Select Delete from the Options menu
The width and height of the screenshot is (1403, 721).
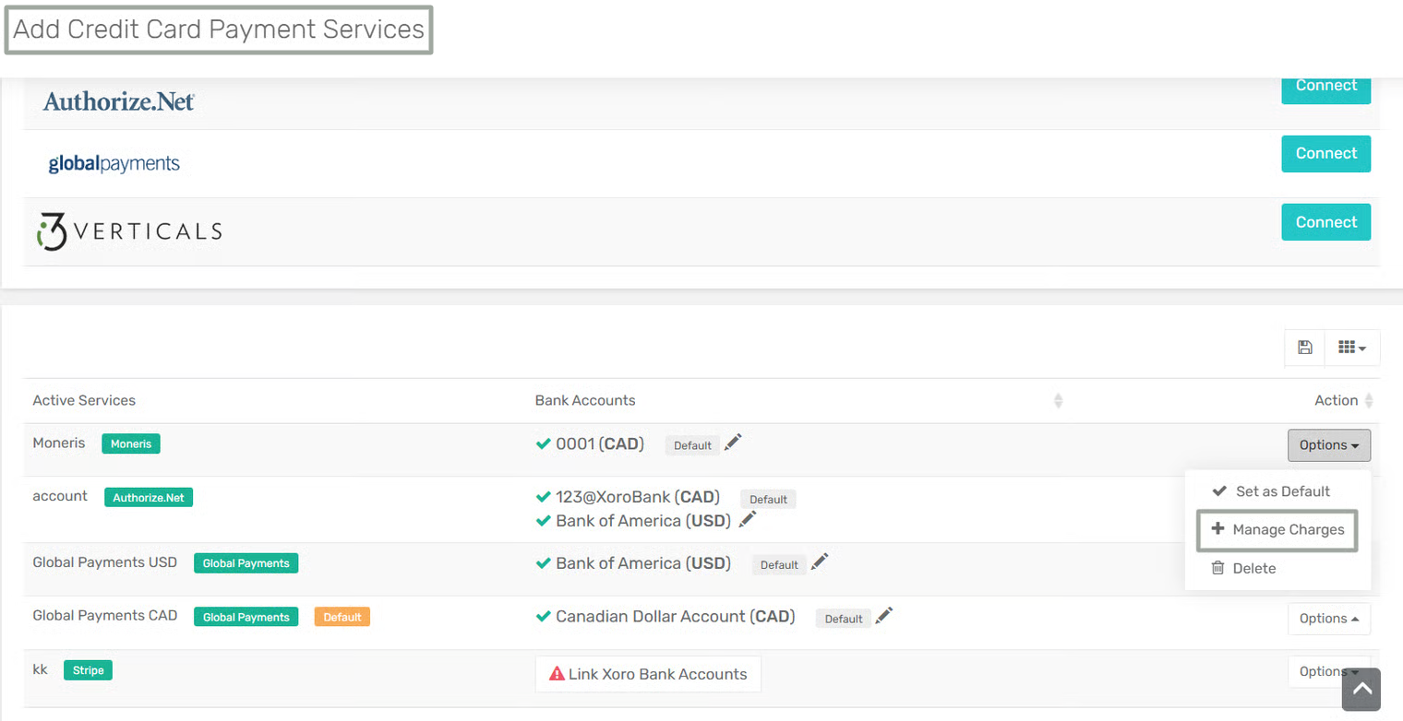pyautogui.click(x=1253, y=569)
